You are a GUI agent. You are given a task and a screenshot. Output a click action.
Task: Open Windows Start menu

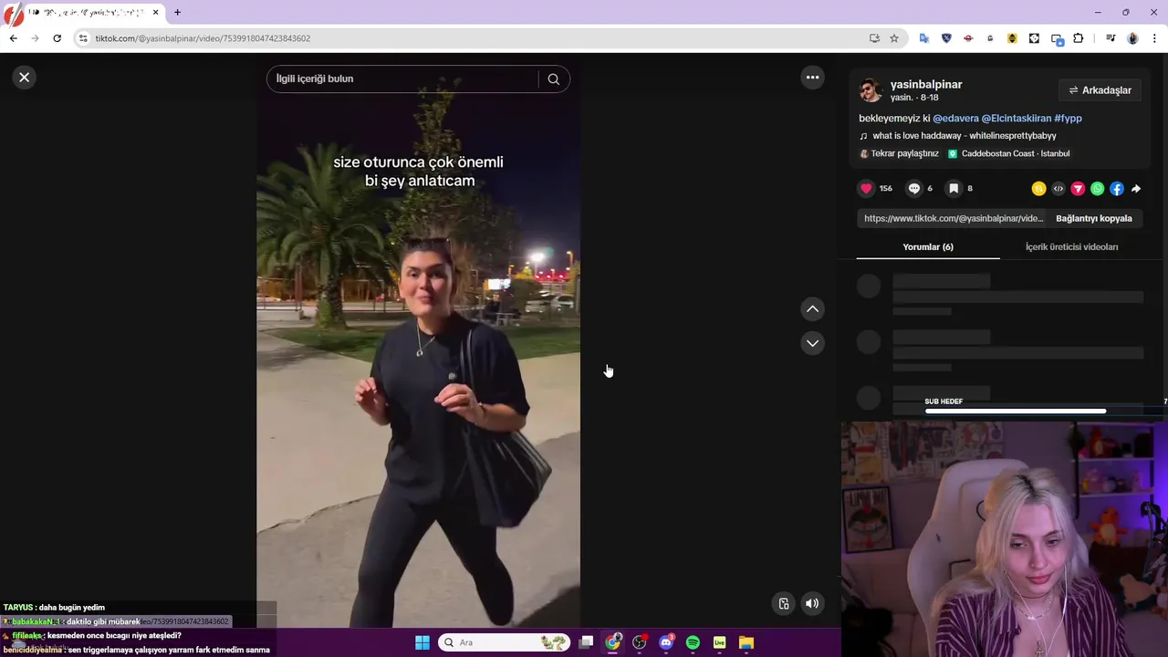click(x=422, y=642)
